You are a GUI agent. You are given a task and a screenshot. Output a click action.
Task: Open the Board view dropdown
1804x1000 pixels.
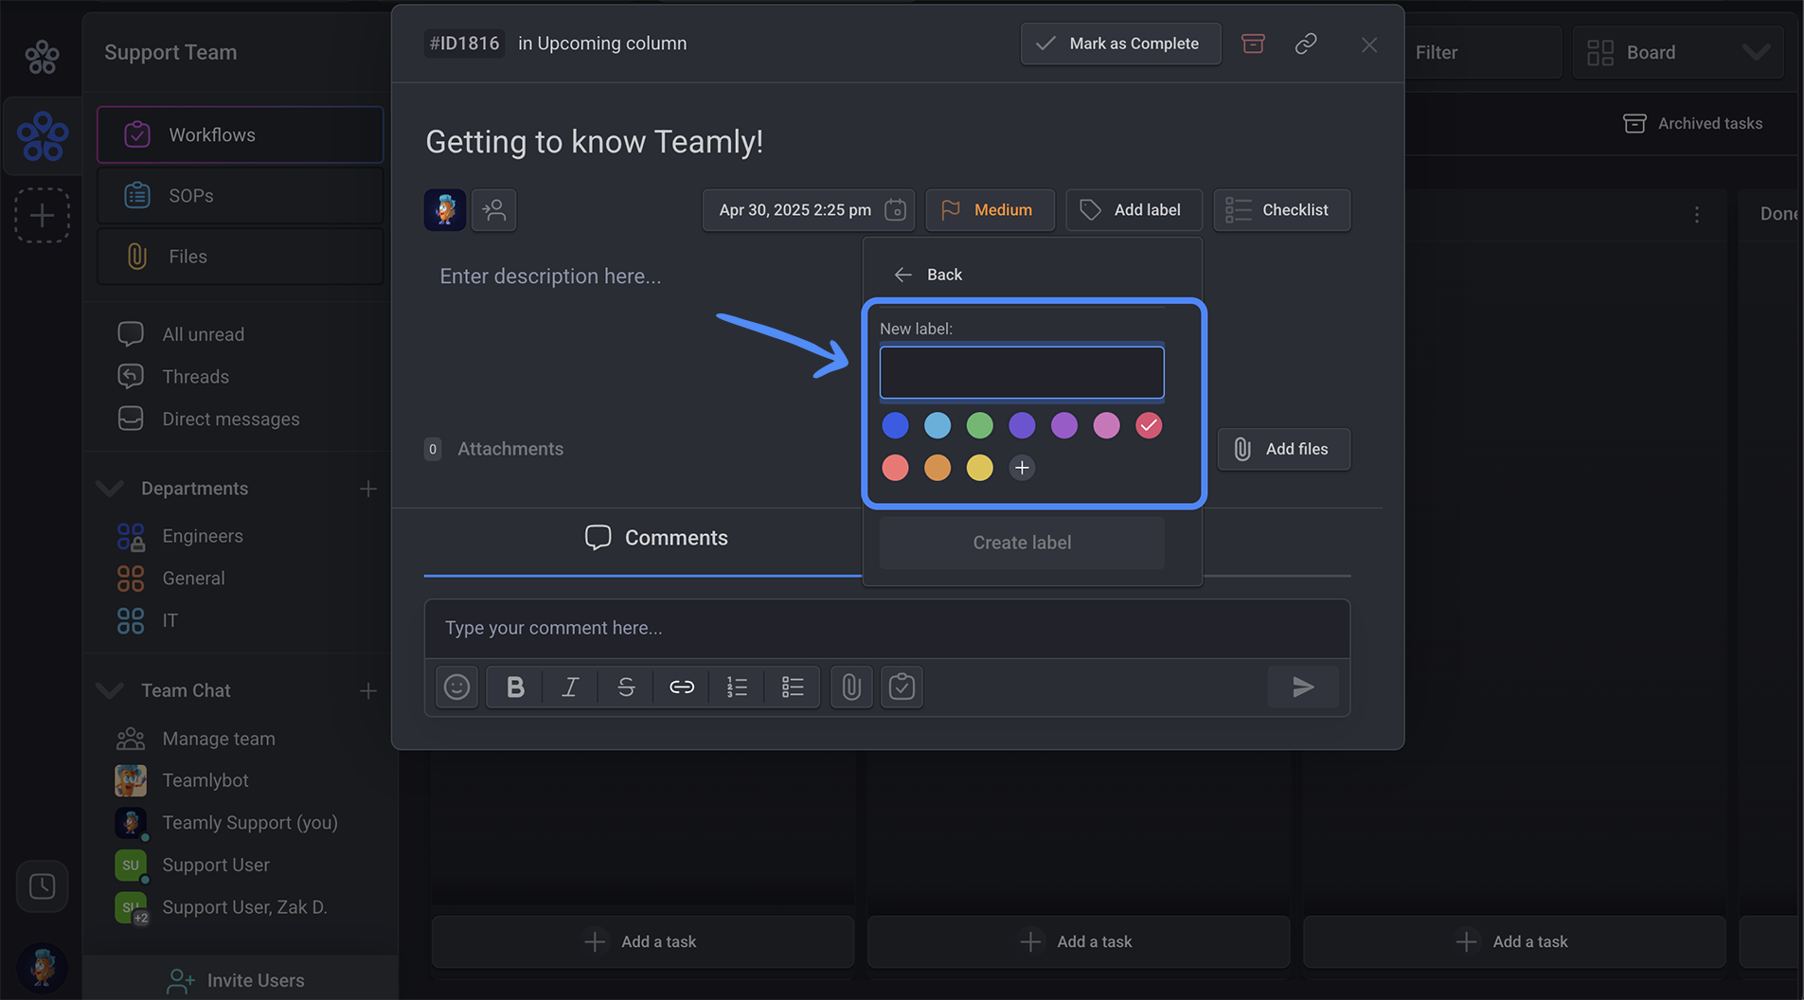(1677, 52)
